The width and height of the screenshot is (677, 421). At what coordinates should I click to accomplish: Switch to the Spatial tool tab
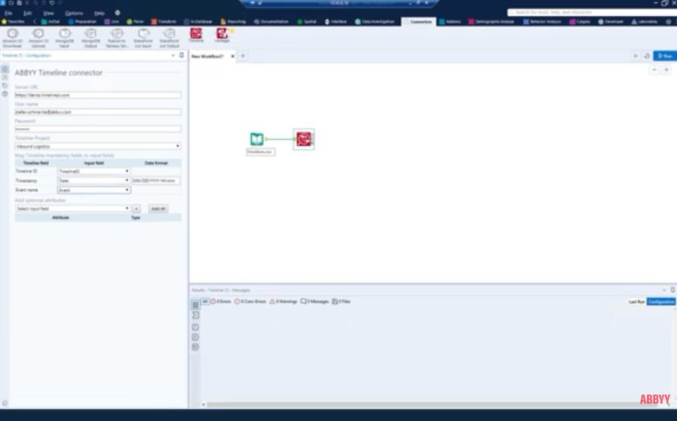307,22
